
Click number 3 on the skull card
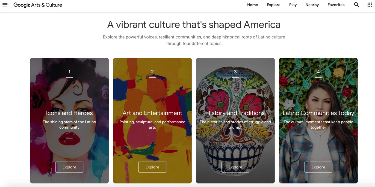coord(235,72)
